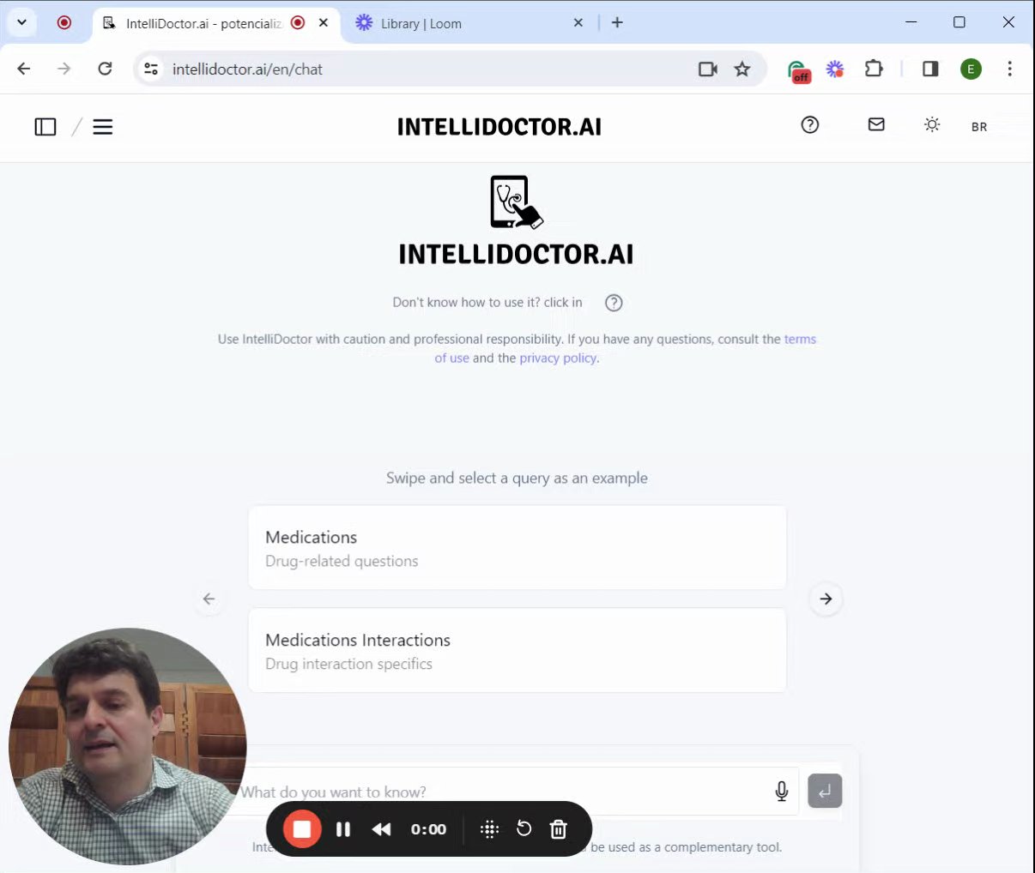
Task: Open the extension with 'off' badge
Action: [x=798, y=70]
